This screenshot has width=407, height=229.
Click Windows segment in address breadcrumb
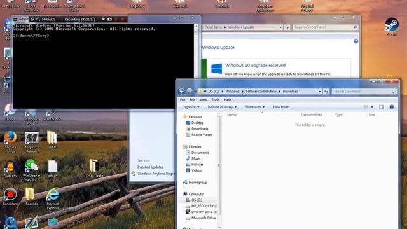pyautogui.click(x=232, y=92)
